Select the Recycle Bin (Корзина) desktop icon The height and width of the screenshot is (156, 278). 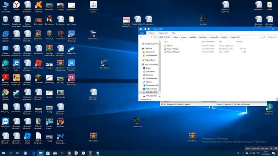click(5, 20)
